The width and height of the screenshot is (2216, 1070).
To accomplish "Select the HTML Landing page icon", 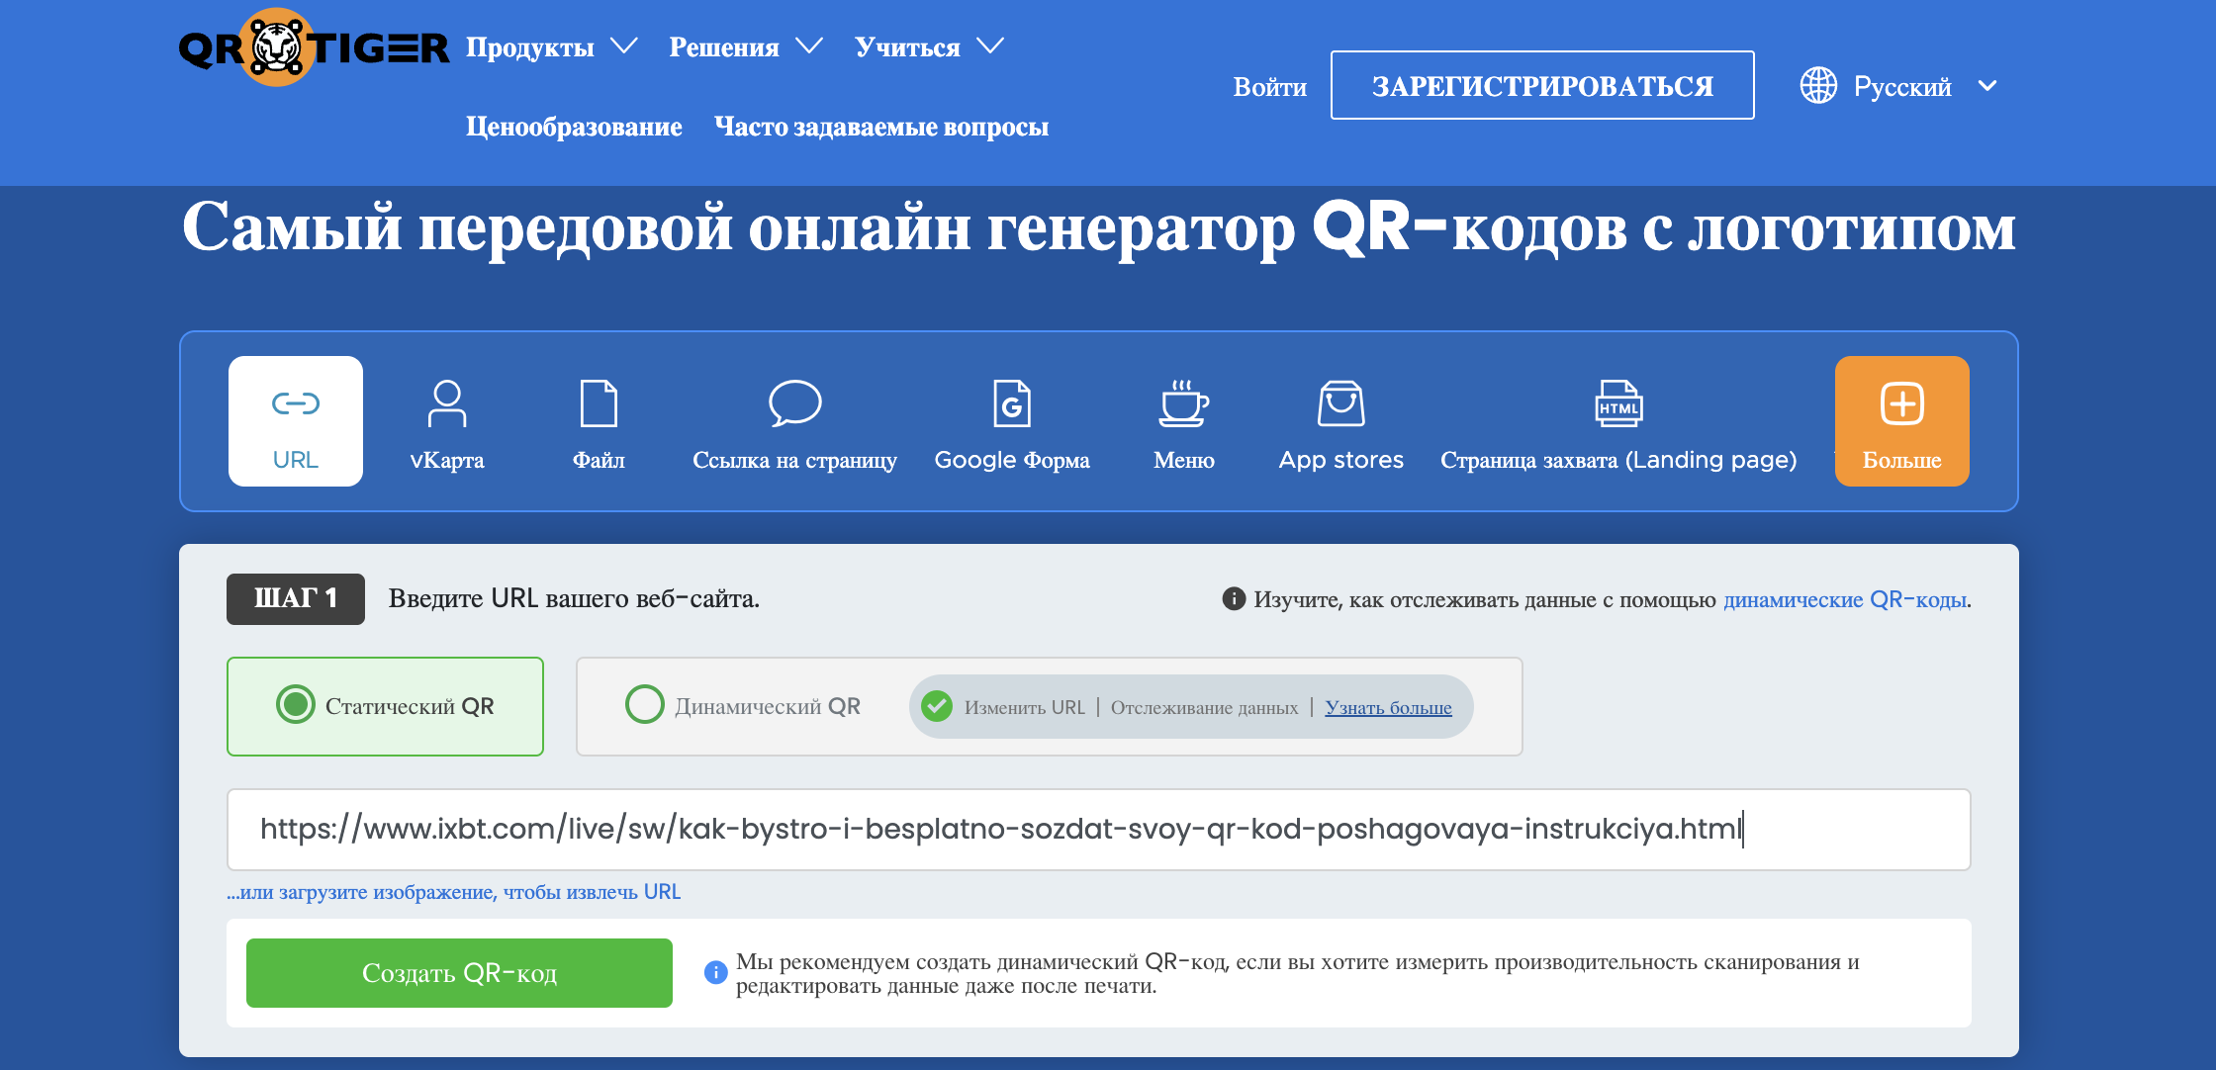I will [1617, 405].
